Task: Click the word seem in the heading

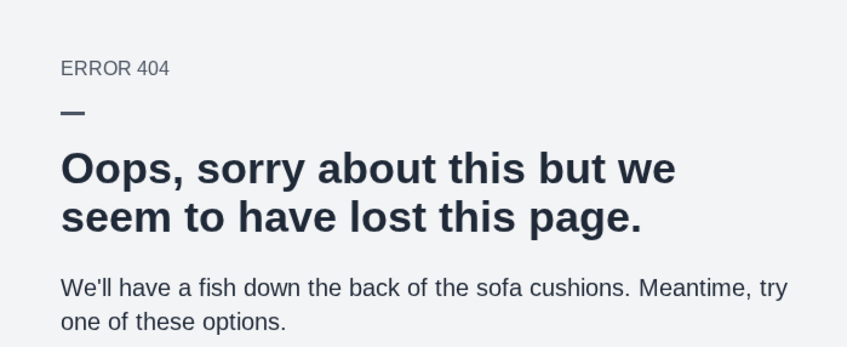Action: tap(116, 219)
